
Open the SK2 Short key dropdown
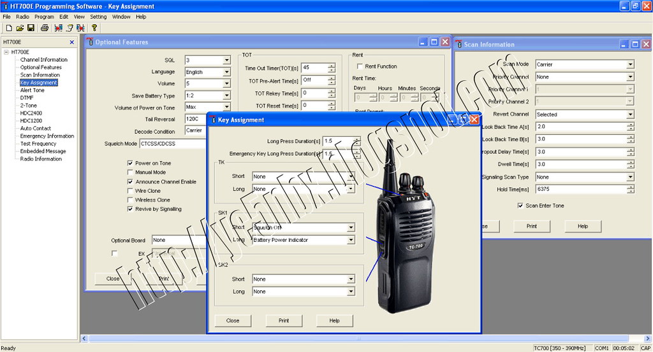(x=351, y=279)
